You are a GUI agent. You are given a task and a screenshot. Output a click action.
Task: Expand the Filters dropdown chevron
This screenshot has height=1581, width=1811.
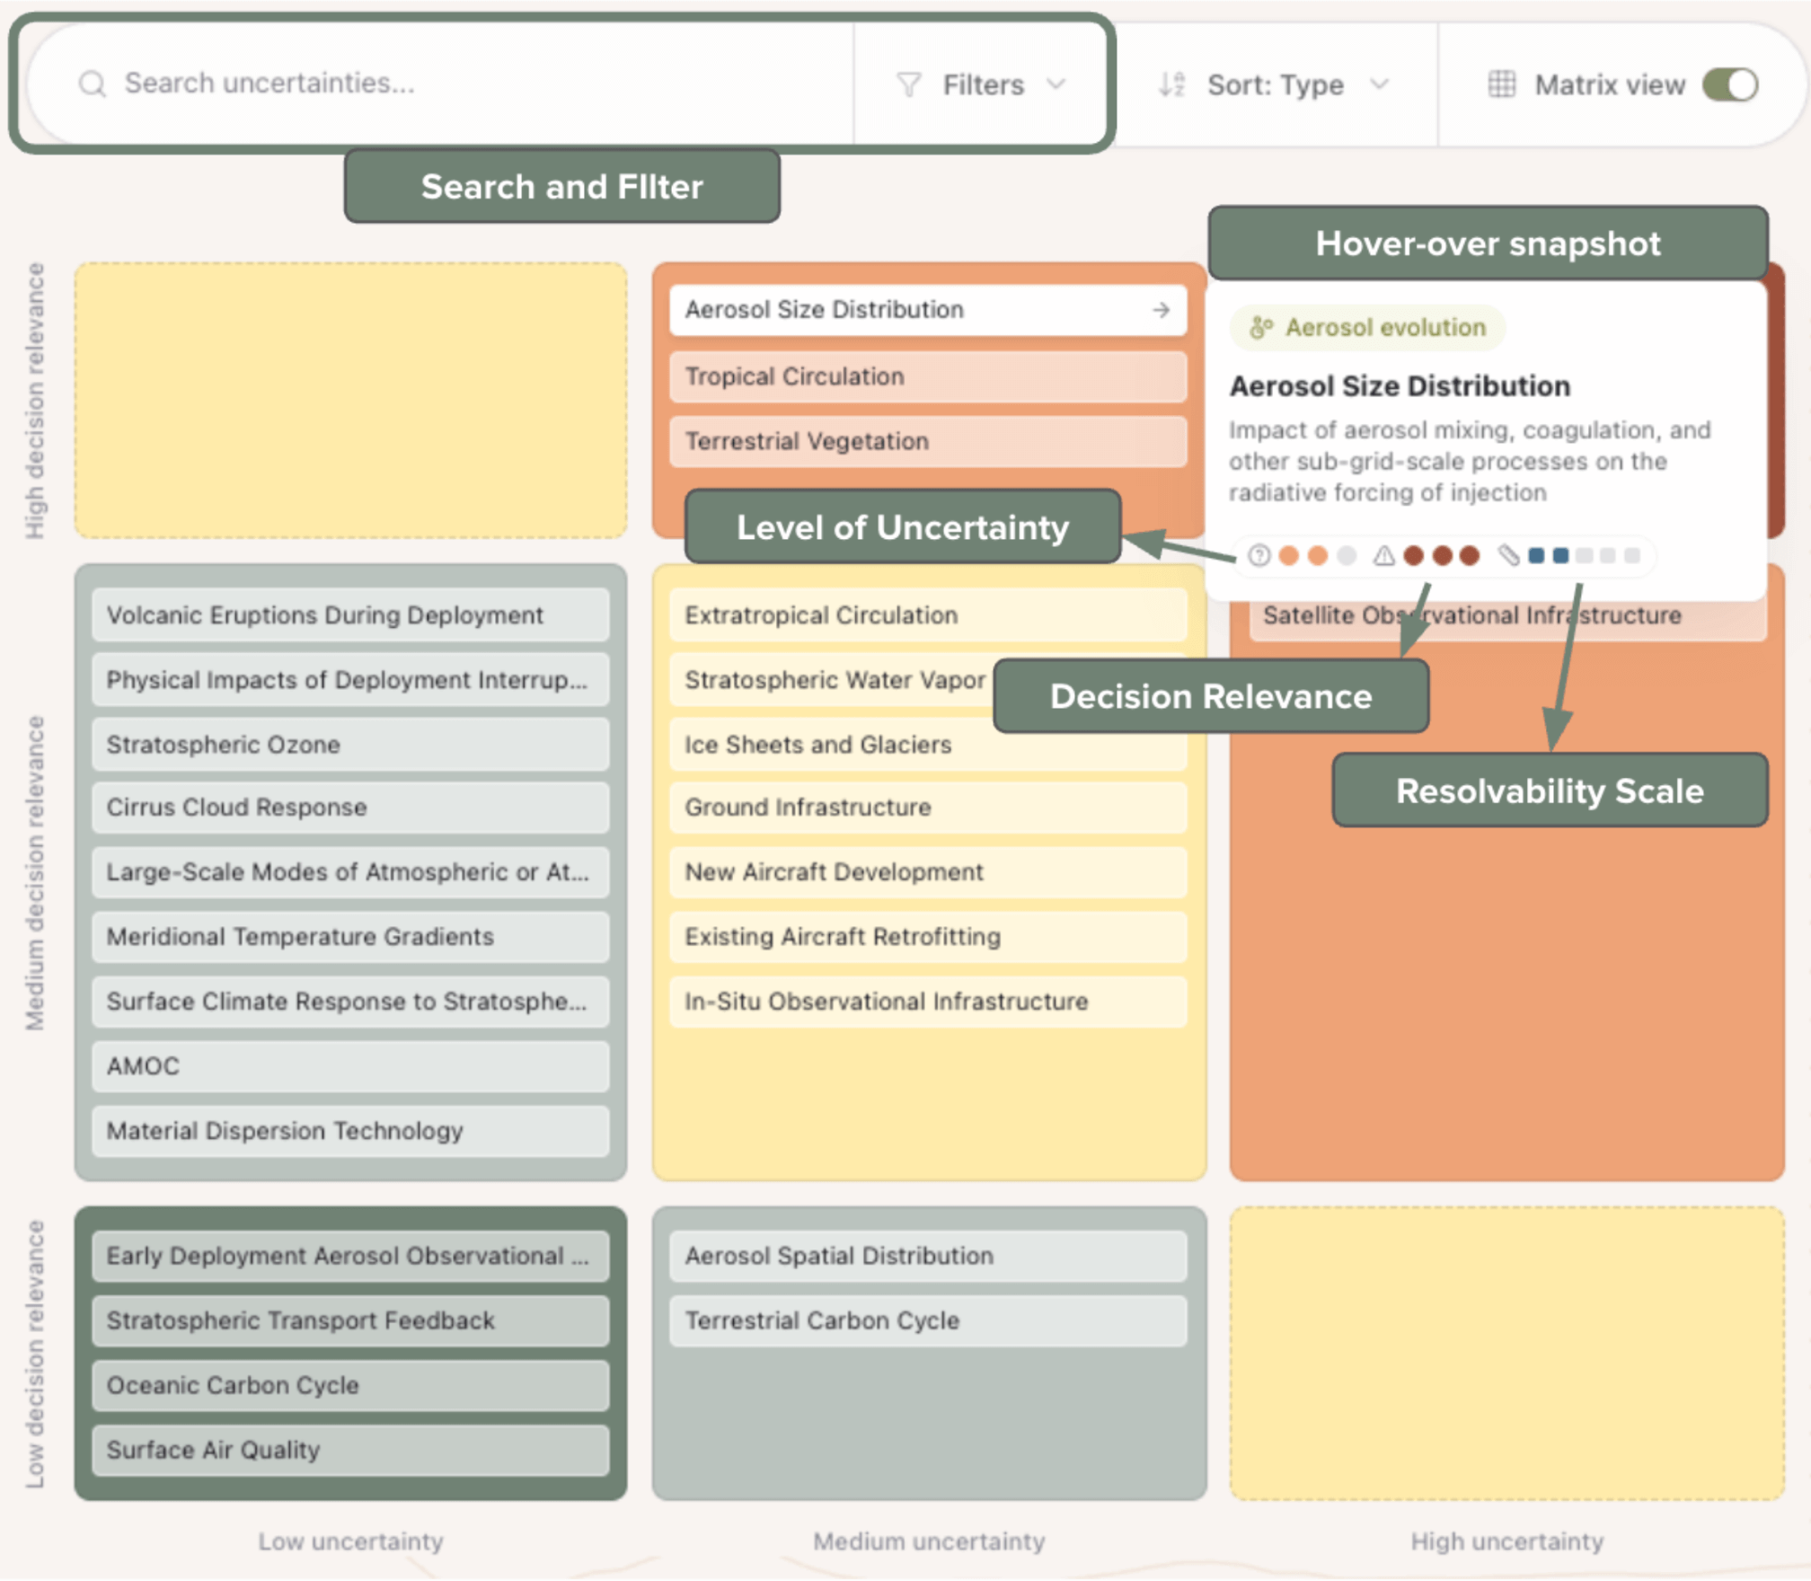(x=1056, y=84)
